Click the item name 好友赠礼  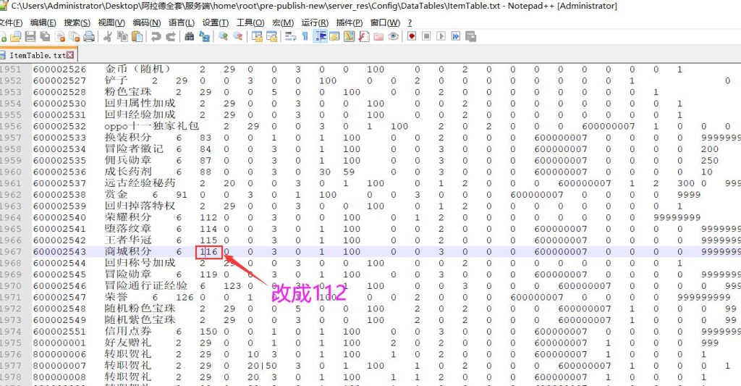pos(127,343)
